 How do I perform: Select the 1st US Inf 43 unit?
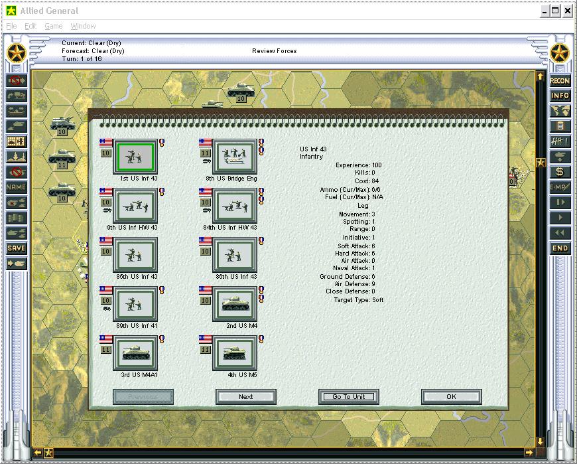click(x=135, y=157)
